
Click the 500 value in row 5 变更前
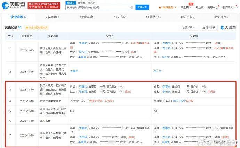pos(72,111)
